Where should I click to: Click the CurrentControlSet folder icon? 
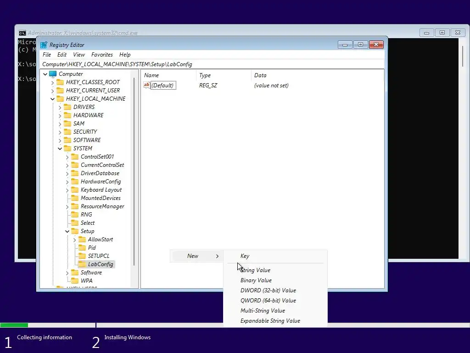(75, 165)
